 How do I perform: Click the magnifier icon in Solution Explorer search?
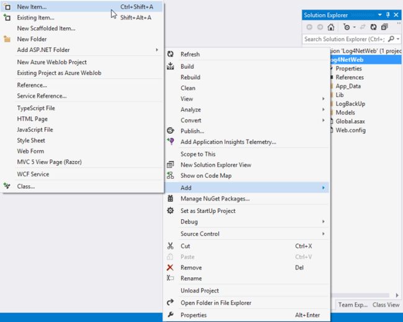pyautogui.click(x=391, y=39)
